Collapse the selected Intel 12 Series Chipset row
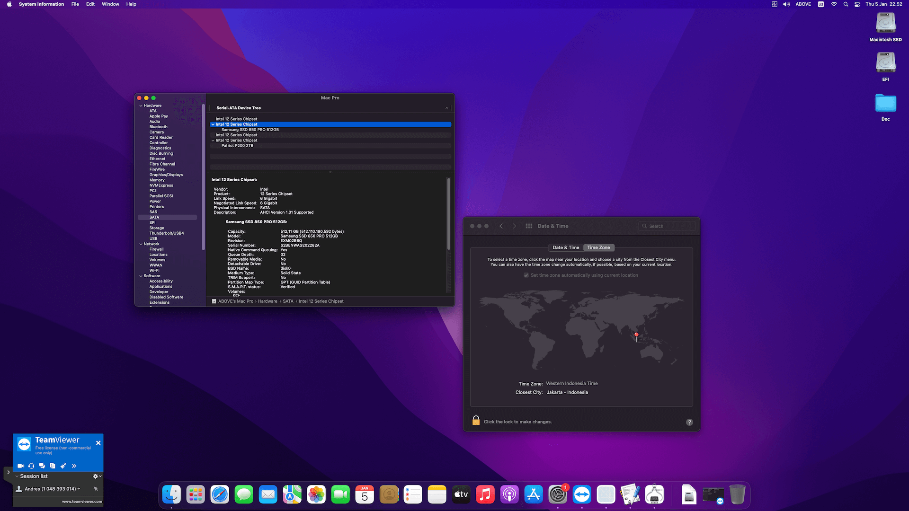Image resolution: width=909 pixels, height=511 pixels. pos(213,124)
